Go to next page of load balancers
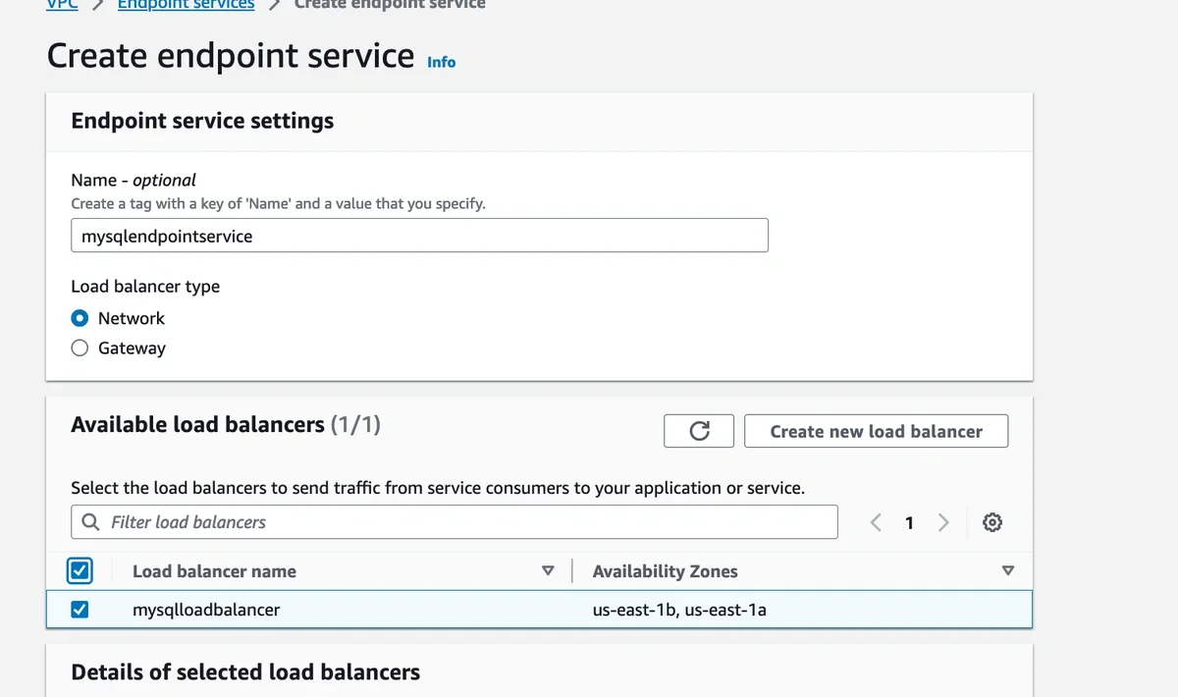This screenshot has height=697, width=1178. click(943, 522)
